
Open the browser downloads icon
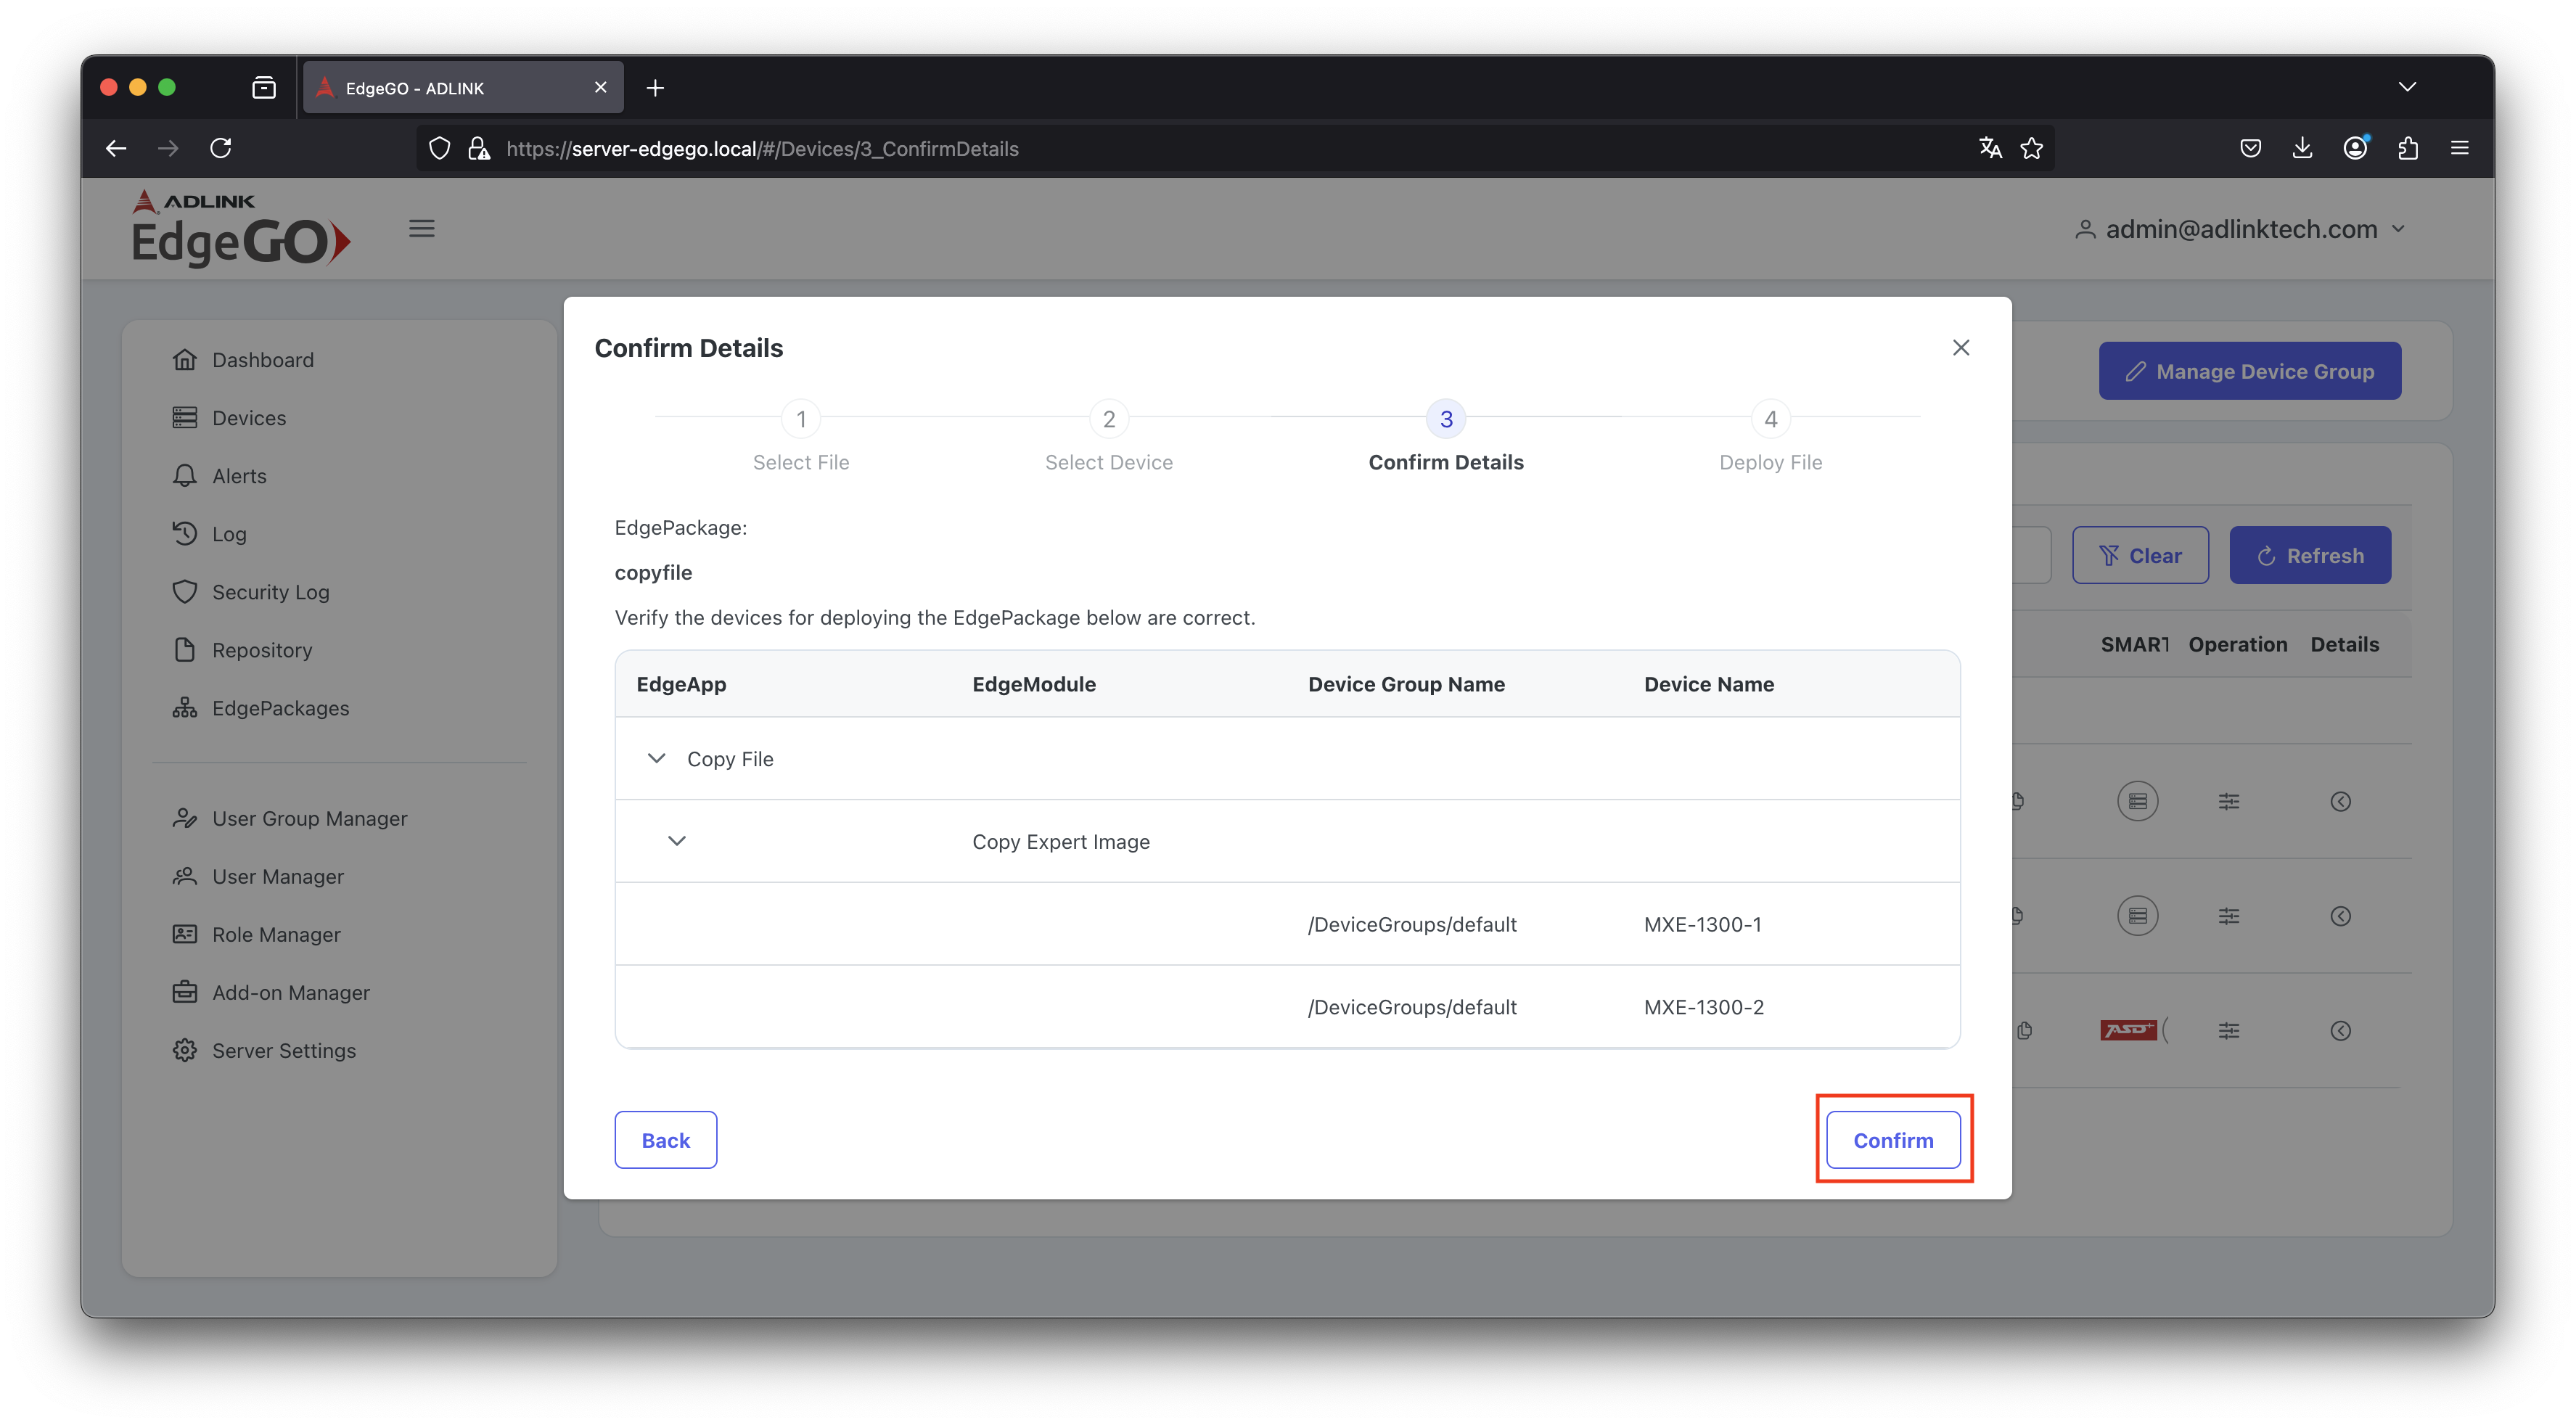(2302, 148)
